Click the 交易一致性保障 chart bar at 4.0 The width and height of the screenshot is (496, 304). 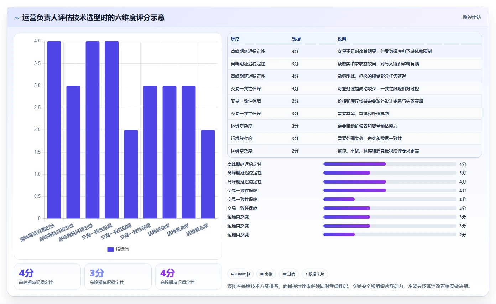coord(112,130)
